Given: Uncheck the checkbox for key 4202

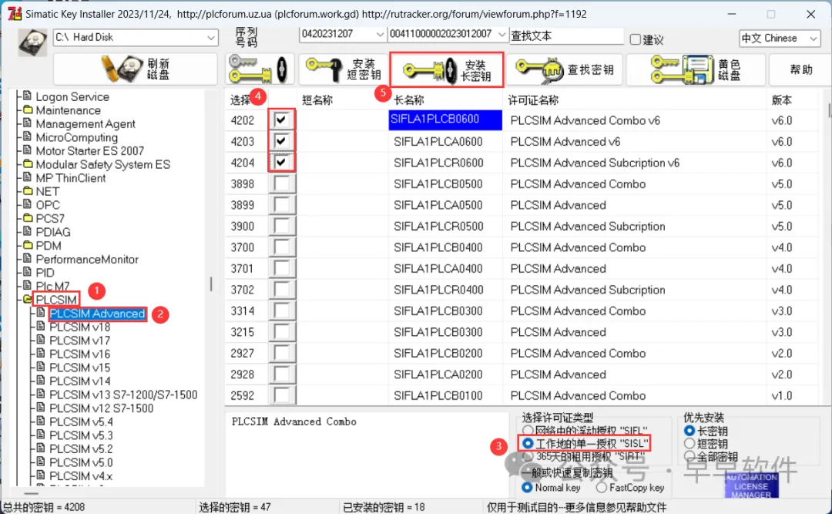Looking at the screenshot, I should [281, 119].
